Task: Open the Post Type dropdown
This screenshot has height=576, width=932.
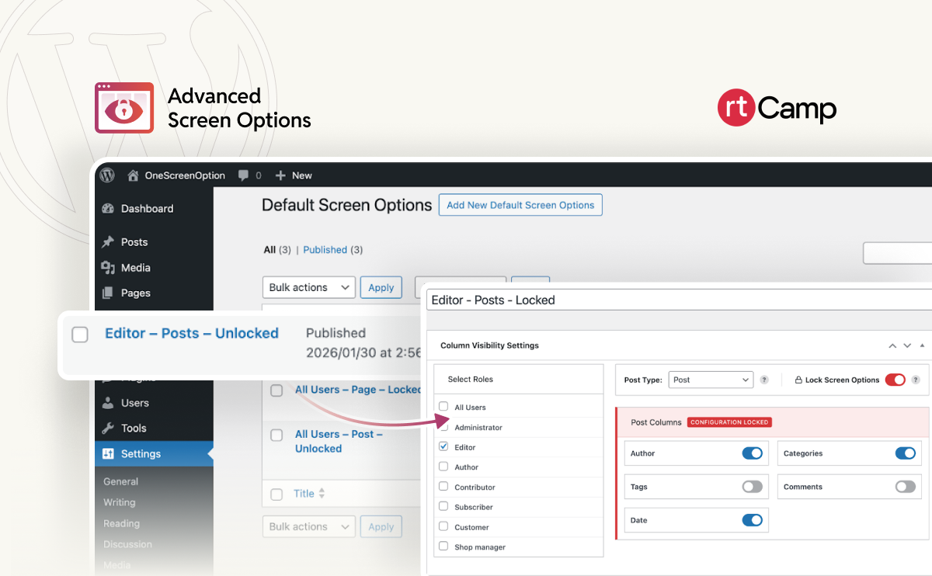Action: point(710,380)
